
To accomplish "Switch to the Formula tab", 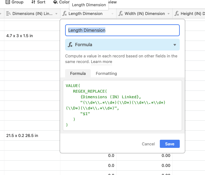I will pos(78,73).
